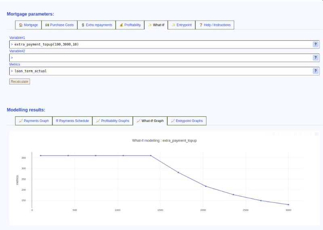
Task: Open help for Variable#2 question mark
Action: tap(316, 58)
